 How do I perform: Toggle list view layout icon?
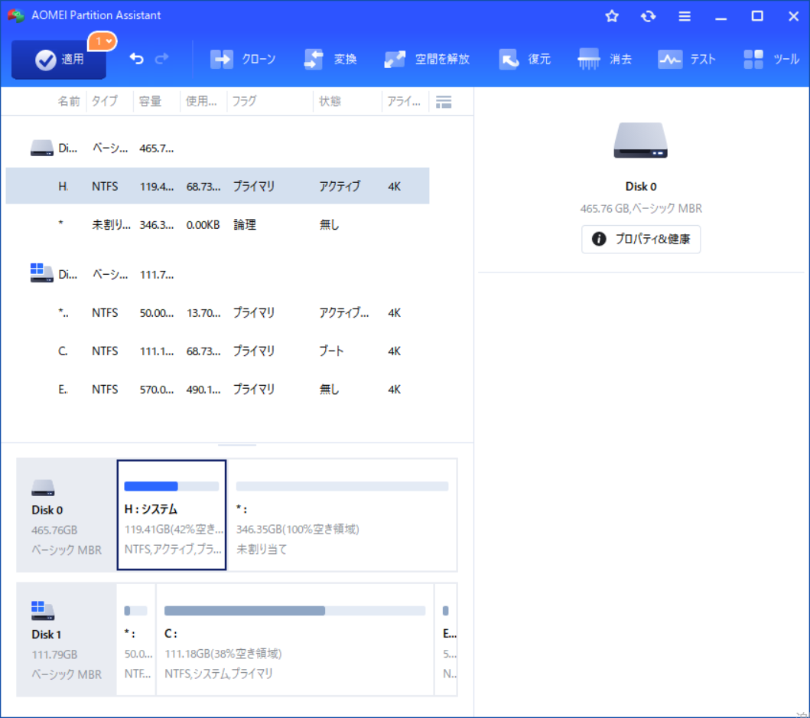[x=444, y=102]
